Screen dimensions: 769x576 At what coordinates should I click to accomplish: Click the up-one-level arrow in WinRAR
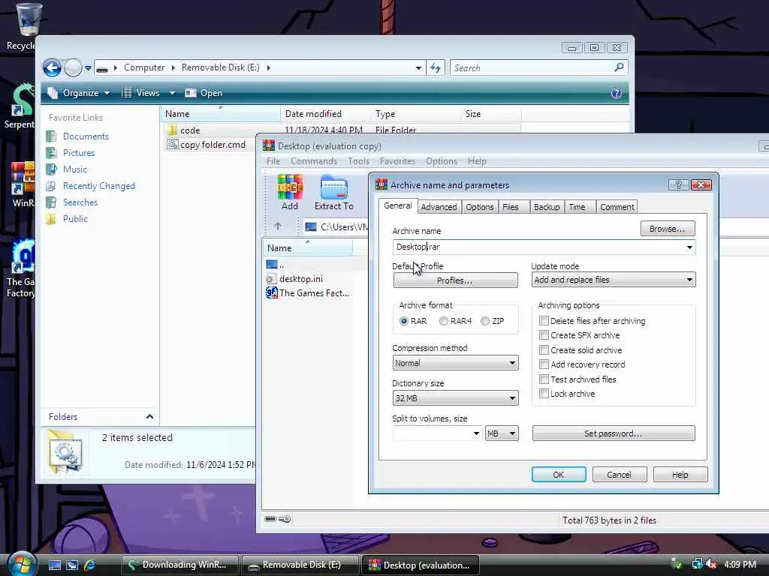coord(278,226)
